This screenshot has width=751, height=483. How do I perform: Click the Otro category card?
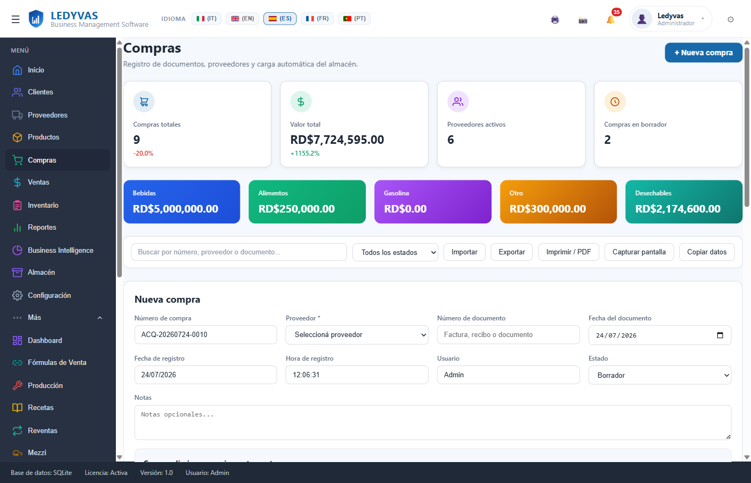click(558, 202)
